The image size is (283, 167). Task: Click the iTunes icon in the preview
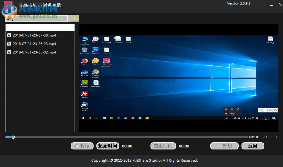(x=96, y=39)
